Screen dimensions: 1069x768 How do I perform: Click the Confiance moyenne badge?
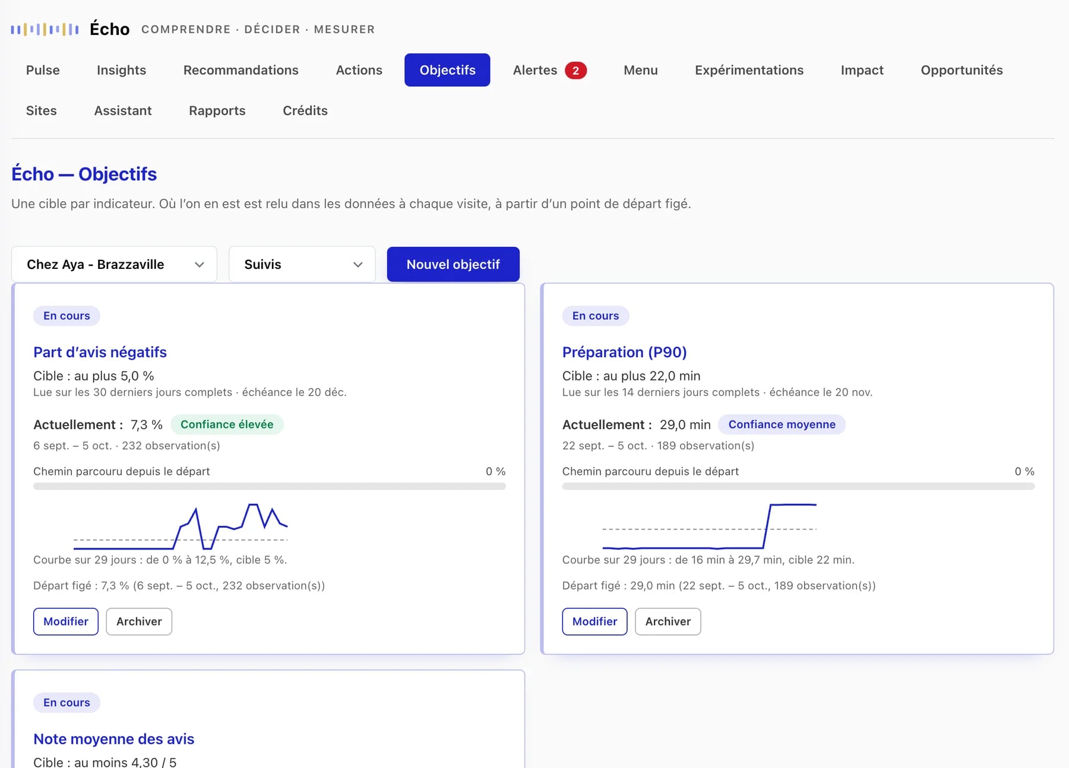point(782,424)
